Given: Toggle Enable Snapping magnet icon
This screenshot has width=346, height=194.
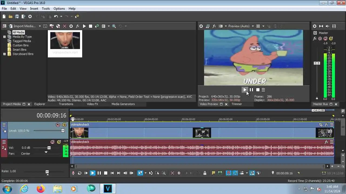Looking at the screenshot, I should pyautogui.click(x=229, y=173).
